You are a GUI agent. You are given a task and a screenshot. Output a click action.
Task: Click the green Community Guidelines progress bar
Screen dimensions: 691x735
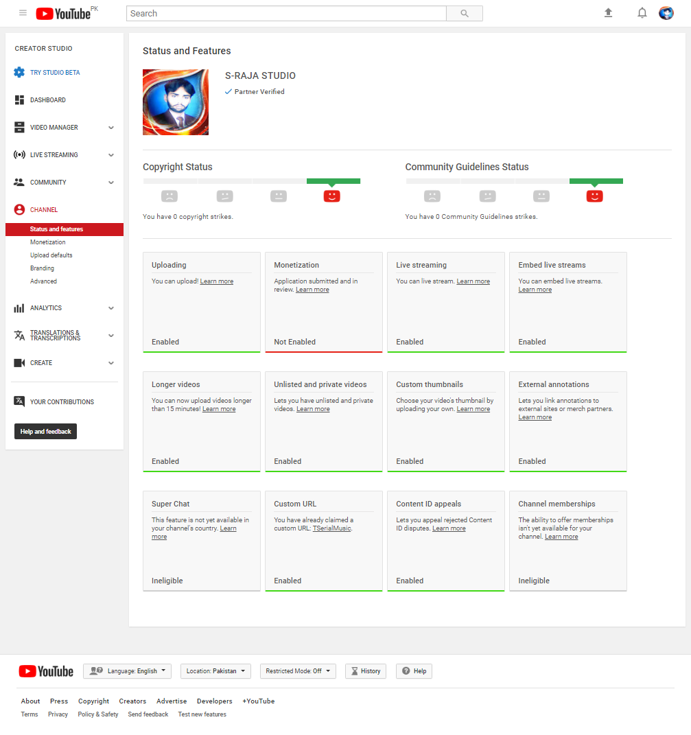tap(596, 181)
